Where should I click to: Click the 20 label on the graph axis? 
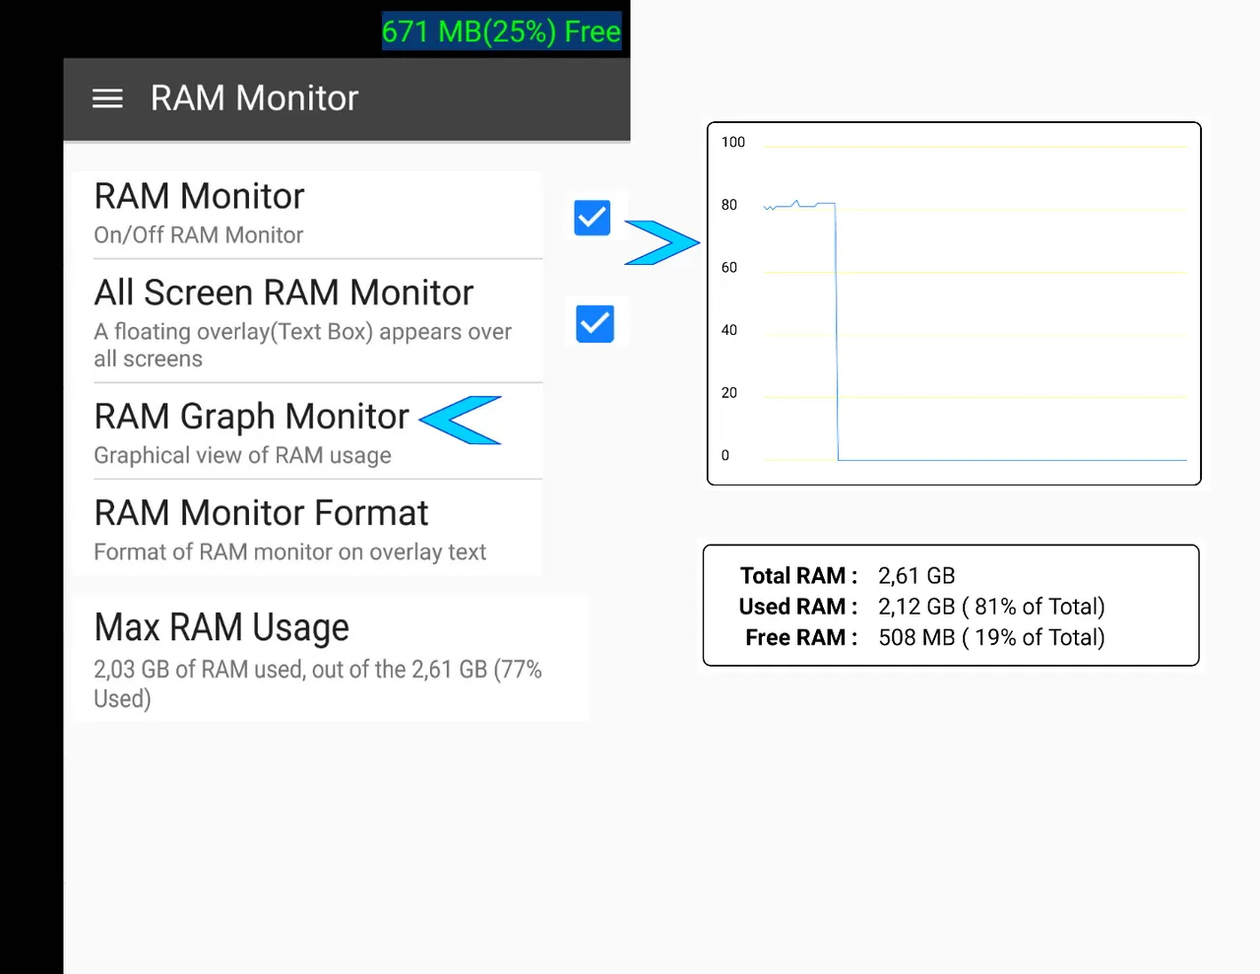click(729, 392)
